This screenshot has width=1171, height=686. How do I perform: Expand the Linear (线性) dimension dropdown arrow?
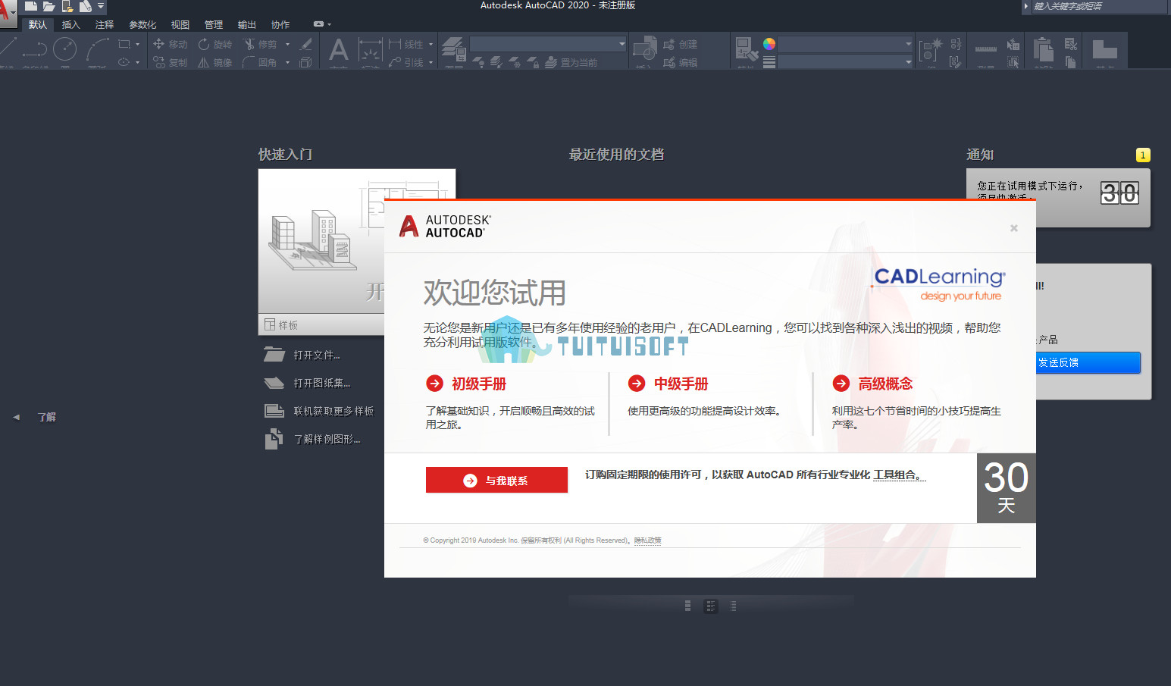pos(431,44)
